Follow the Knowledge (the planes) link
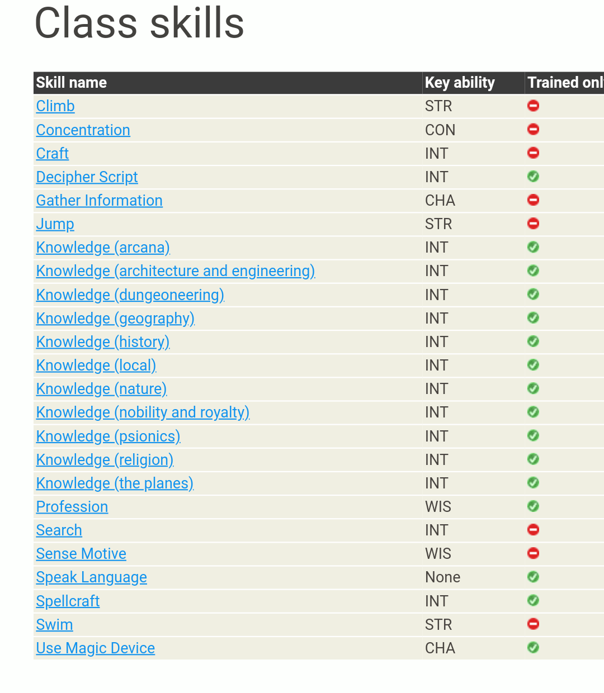 [114, 483]
